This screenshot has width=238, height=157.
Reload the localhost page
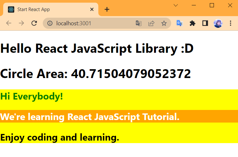coord(34,23)
